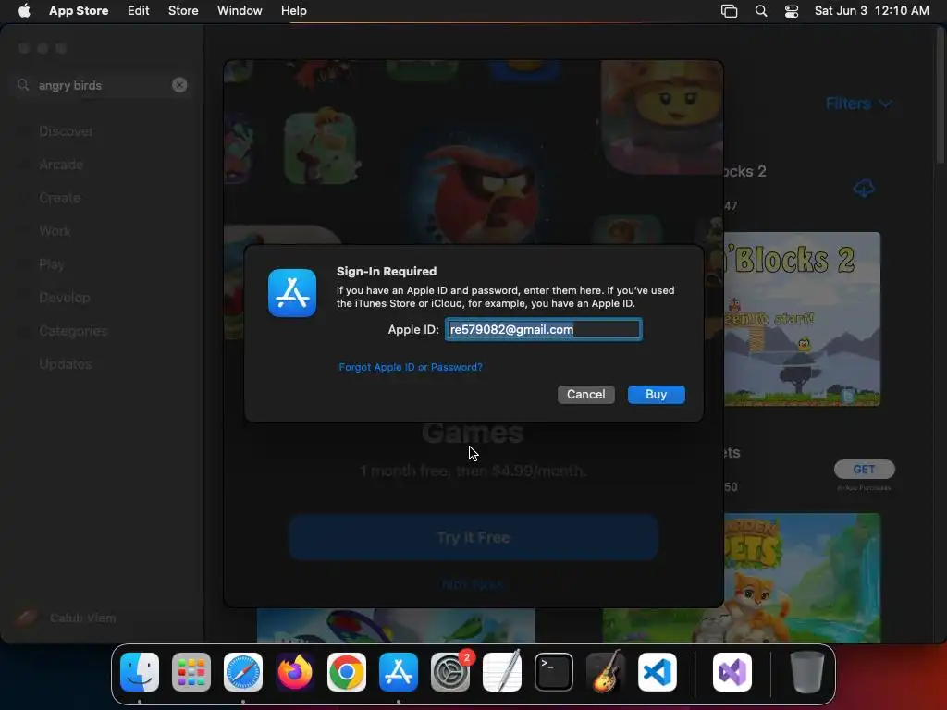The width and height of the screenshot is (947, 710).
Task: Expand the Filters dropdown
Action: tap(858, 104)
